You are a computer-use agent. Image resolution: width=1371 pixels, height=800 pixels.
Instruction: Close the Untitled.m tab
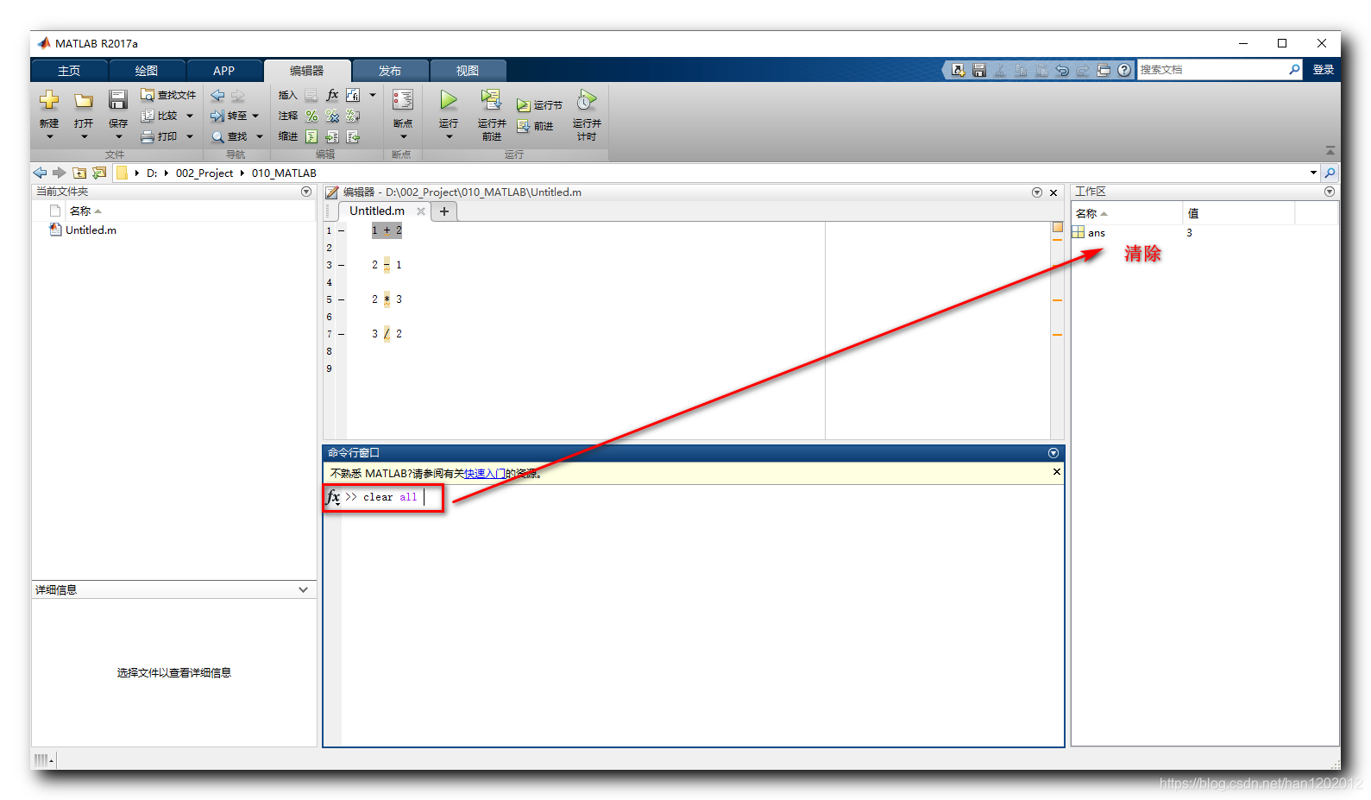[x=421, y=211]
